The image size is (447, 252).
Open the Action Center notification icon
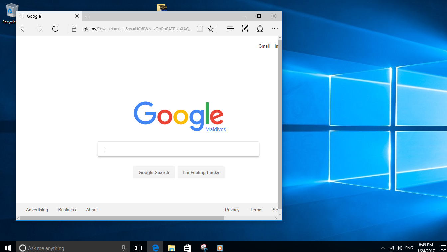click(443, 248)
